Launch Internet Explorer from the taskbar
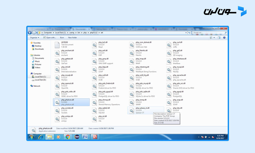255x153 pixels. pos(40,137)
